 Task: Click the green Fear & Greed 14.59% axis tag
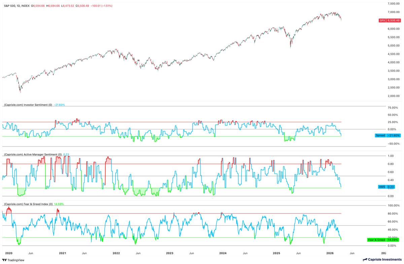point(383,240)
